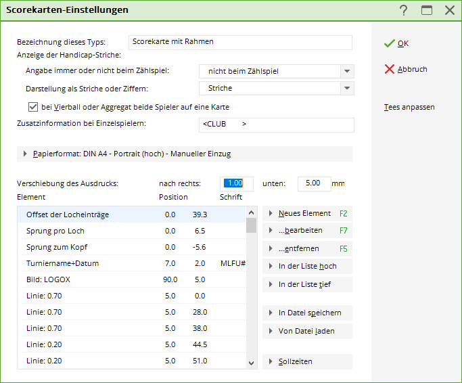Open the 'nicht beim Zählspiel' dropdown
Viewport: 462px width, 383px height.
347,71
